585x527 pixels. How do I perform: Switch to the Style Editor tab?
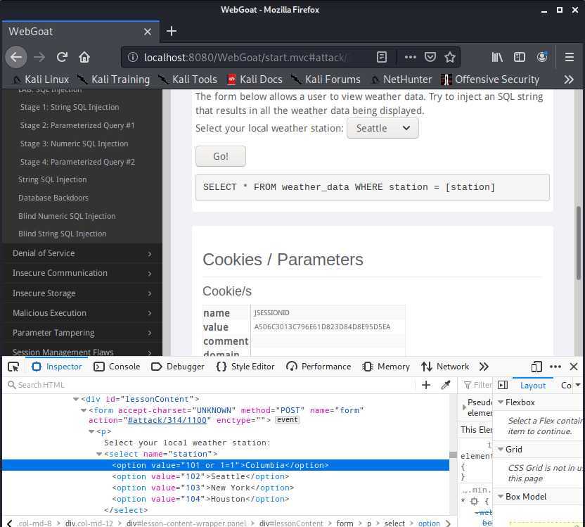pos(245,367)
